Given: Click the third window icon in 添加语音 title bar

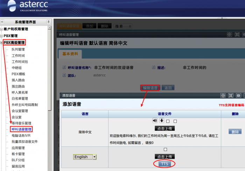Looking at the screenshot, I should pos(238,95).
